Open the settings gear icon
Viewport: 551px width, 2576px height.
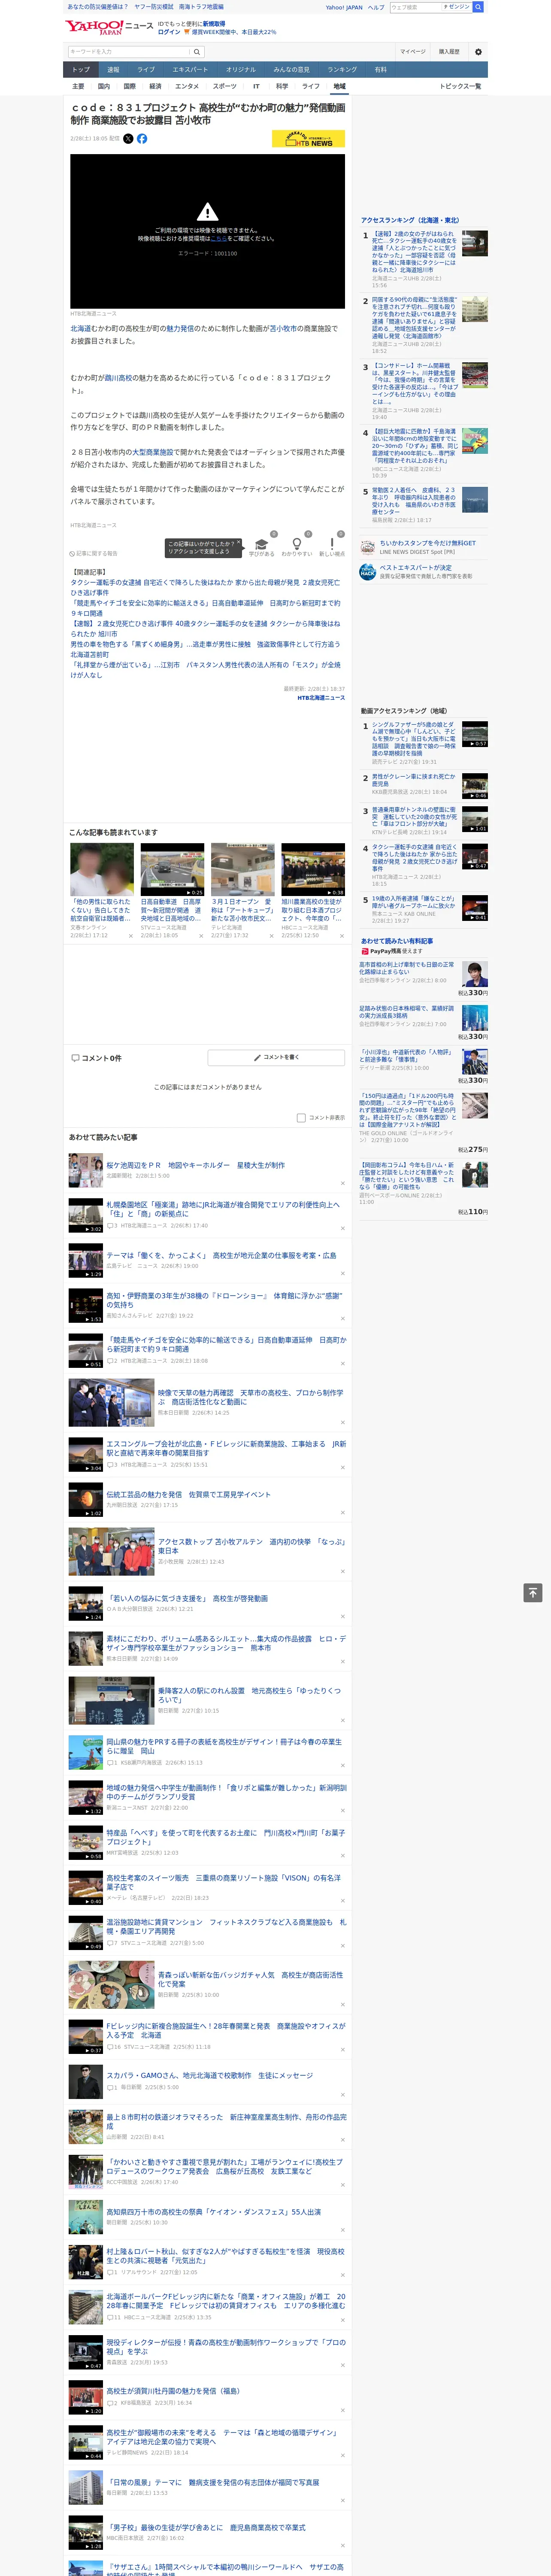pyautogui.click(x=478, y=52)
